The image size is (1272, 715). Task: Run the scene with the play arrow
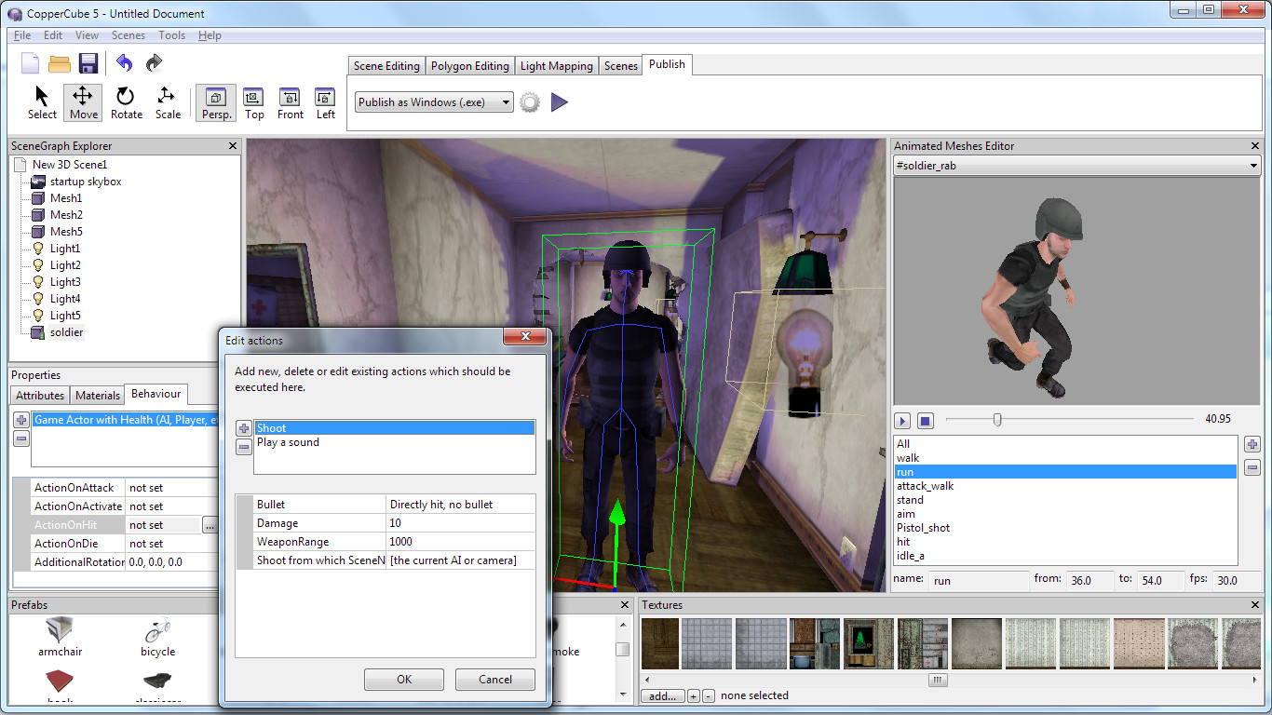click(x=559, y=102)
